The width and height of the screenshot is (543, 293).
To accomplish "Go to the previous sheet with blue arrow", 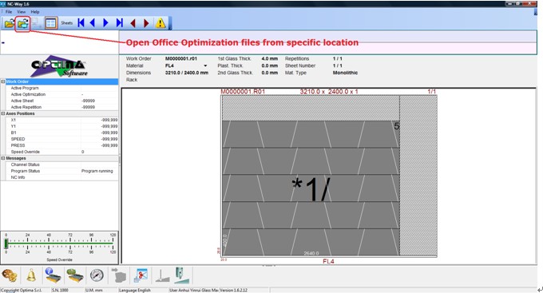I will click(93, 23).
